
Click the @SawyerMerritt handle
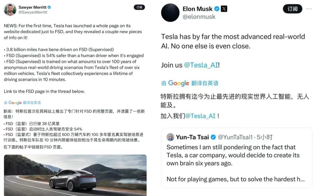coord(33,12)
